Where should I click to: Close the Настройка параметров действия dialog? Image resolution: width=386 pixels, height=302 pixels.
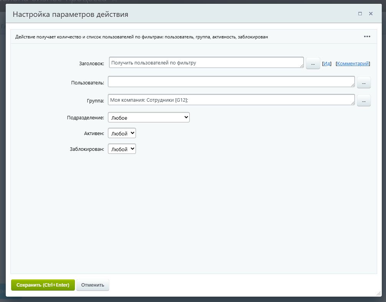pos(371,14)
